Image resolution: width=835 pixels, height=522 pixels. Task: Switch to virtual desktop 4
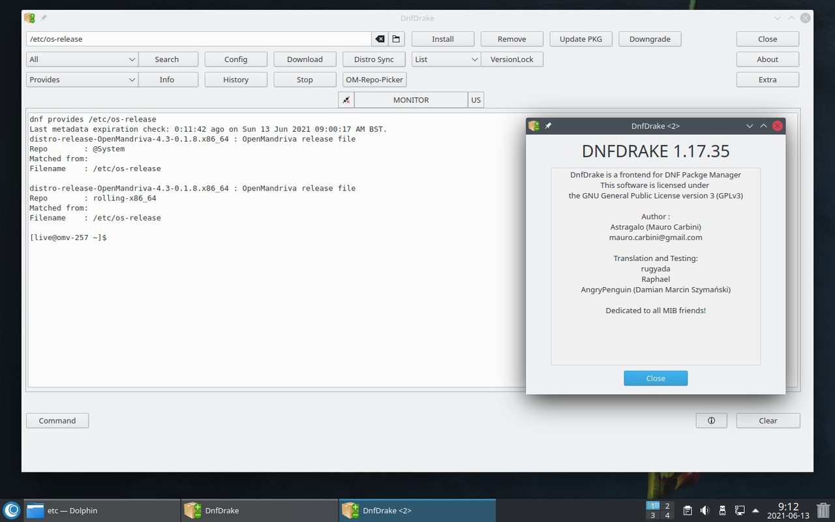pos(667,515)
